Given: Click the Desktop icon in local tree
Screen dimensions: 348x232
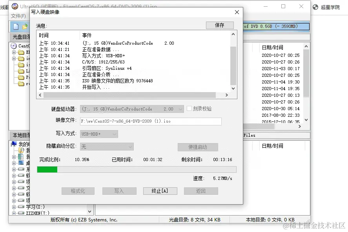Looking at the screenshot, I should 21,163.
